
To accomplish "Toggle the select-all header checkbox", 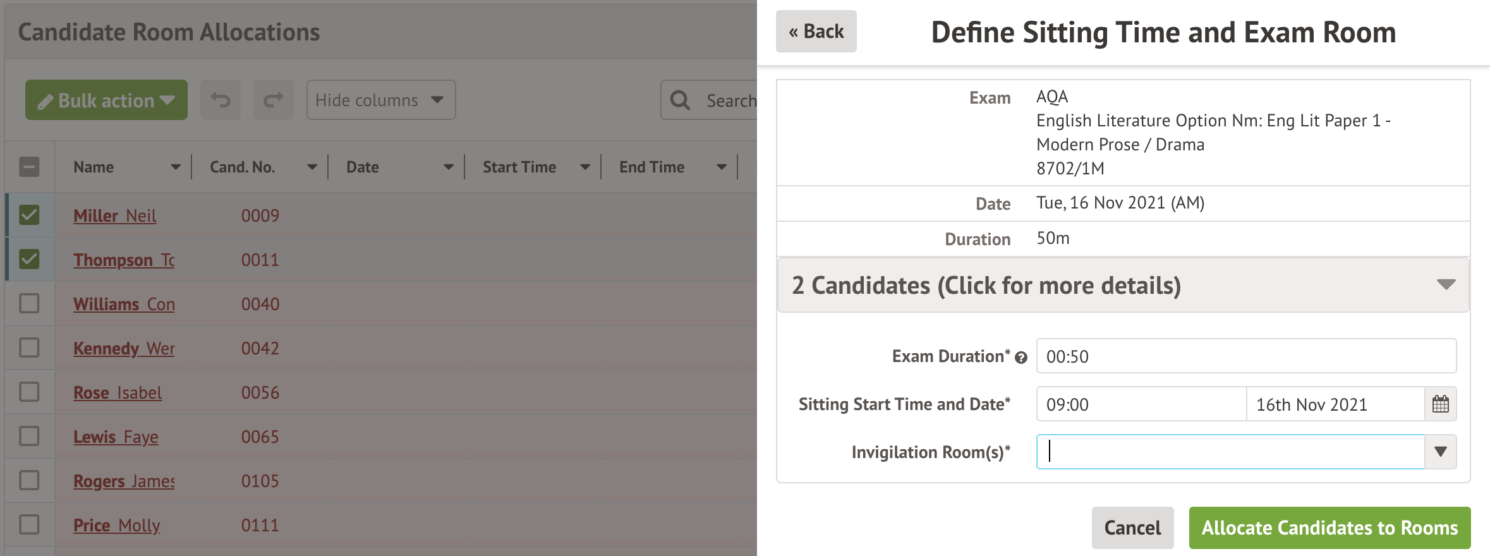I will click(x=29, y=167).
